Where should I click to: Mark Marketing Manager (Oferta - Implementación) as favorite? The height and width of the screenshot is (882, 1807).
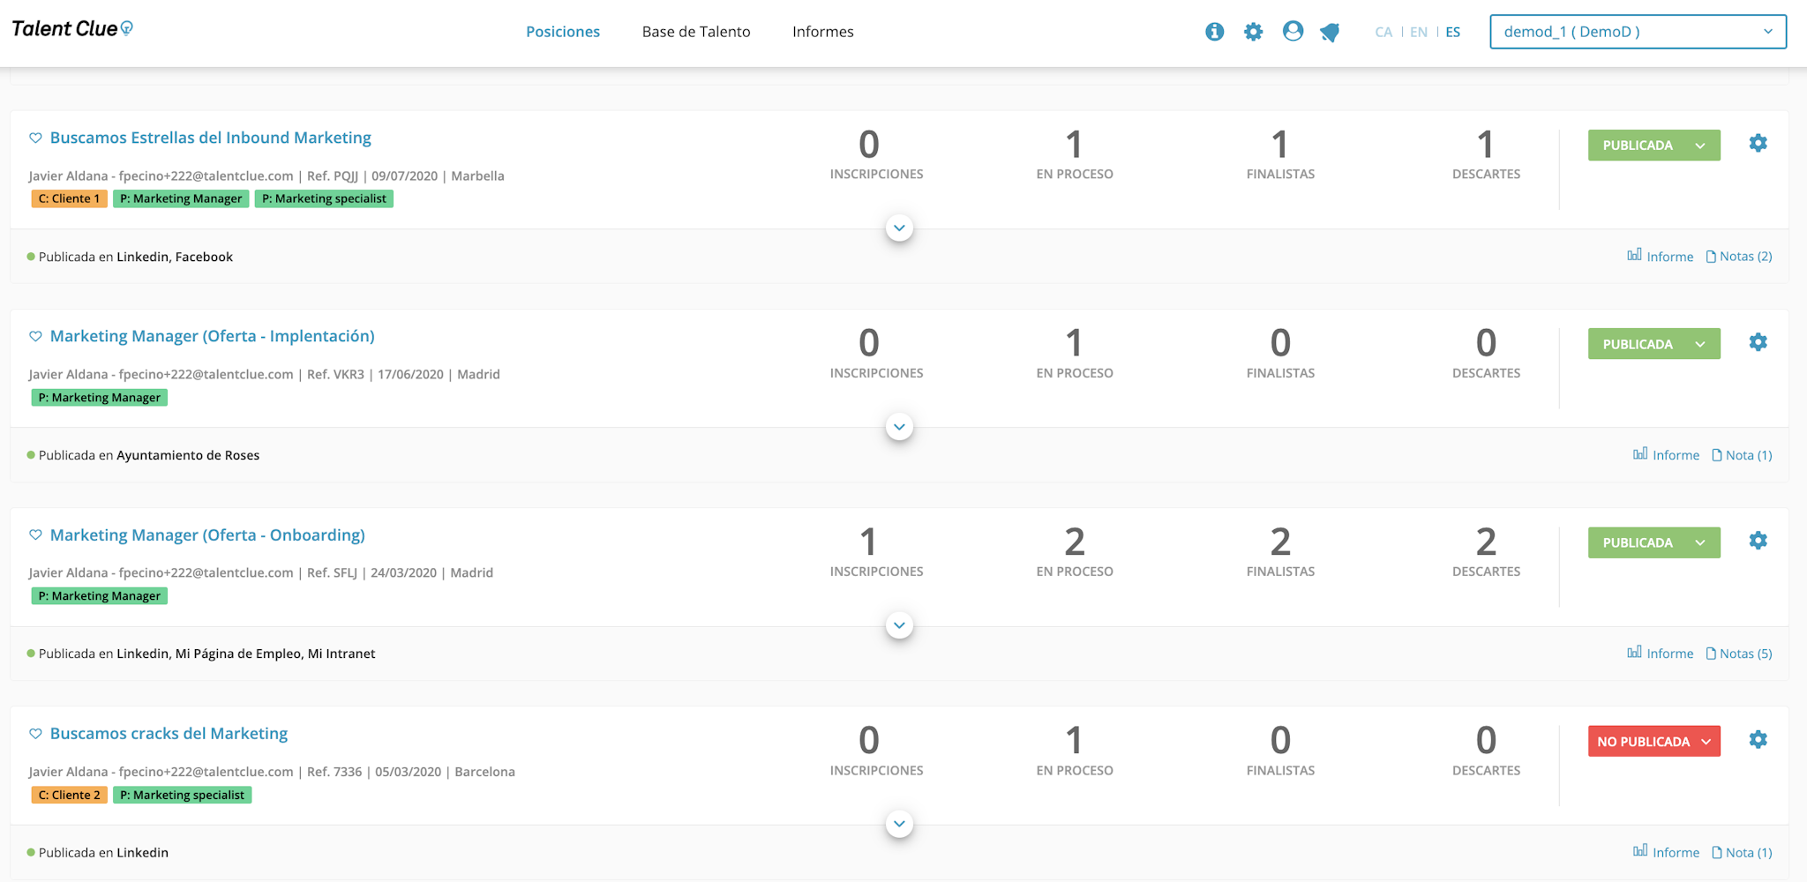pos(35,336)
